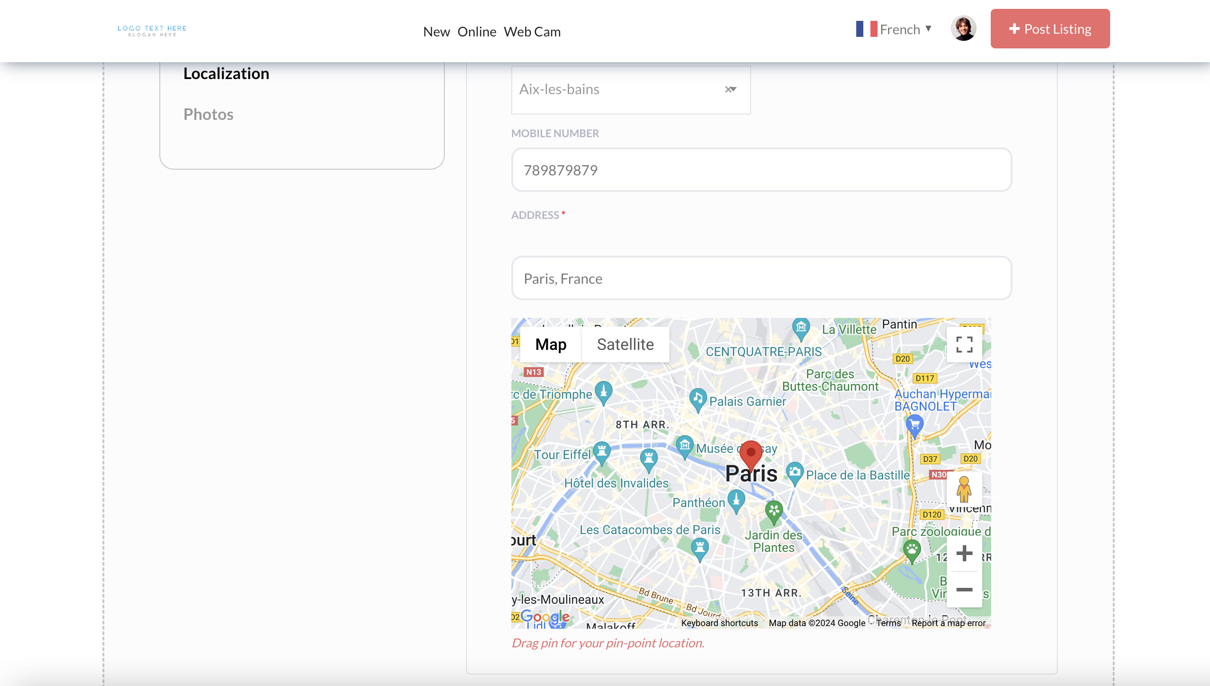The image size is (1210, 686).
Task: Open the Web Cam menu item
Action: click(x=532, y=32)
